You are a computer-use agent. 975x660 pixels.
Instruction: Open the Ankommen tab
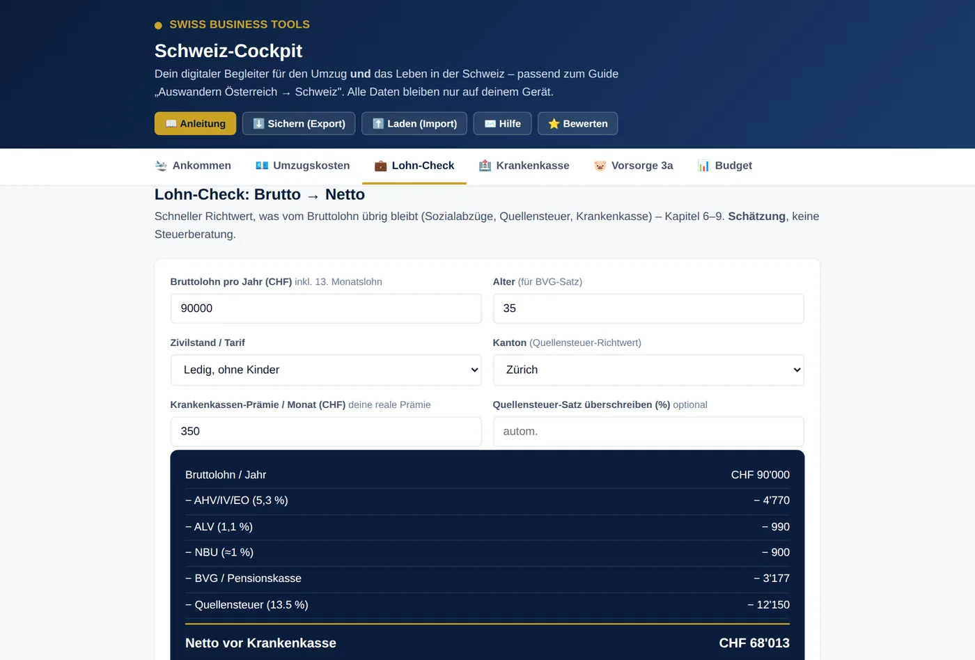pos(193,166)
